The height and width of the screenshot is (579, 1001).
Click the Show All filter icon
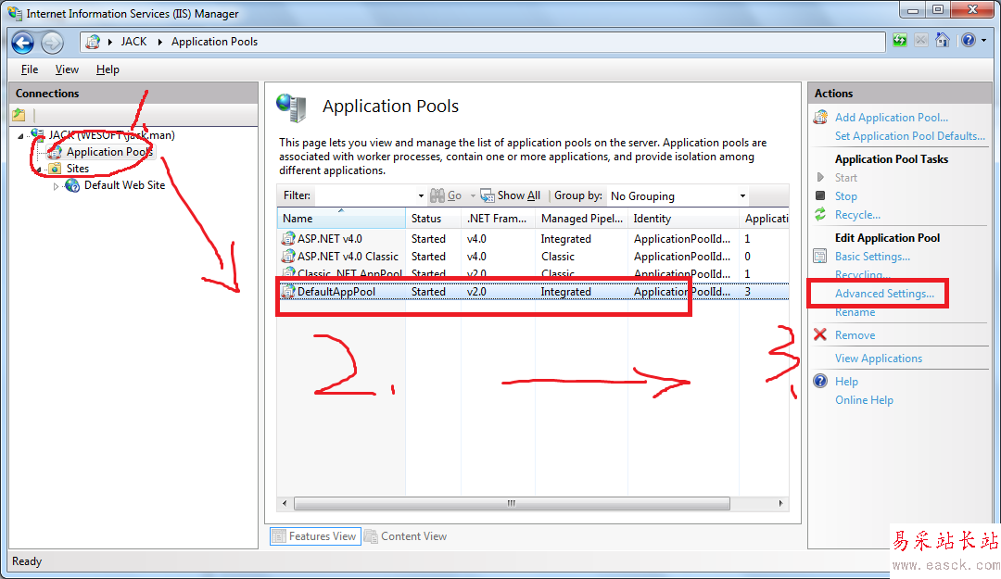point(488,195)
